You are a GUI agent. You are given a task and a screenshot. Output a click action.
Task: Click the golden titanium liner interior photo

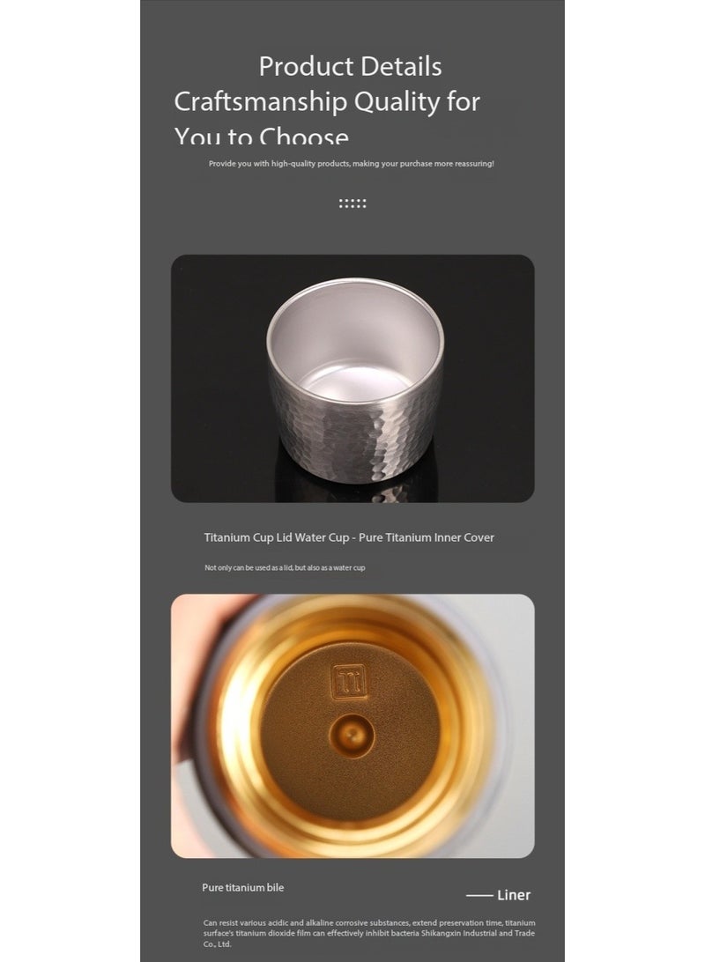pos(352,726)
